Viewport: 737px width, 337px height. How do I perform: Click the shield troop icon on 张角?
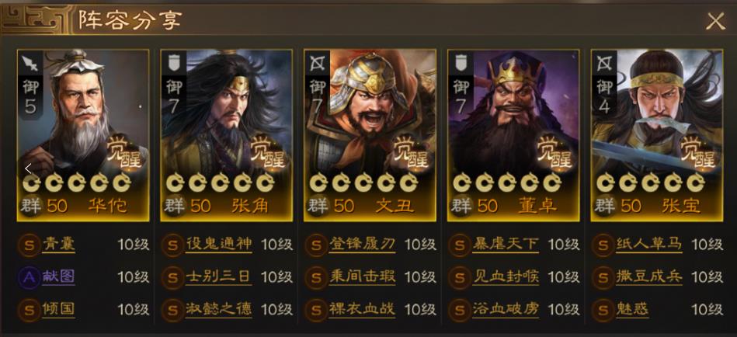175,62
